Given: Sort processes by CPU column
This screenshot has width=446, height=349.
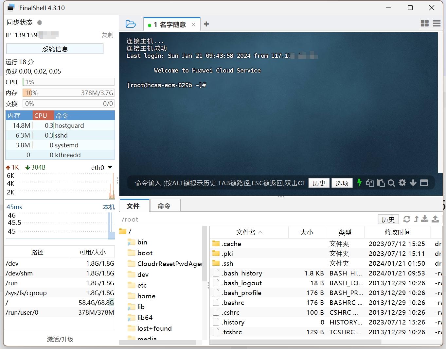Looking at the screenshot, I should (x=43, y=116).
